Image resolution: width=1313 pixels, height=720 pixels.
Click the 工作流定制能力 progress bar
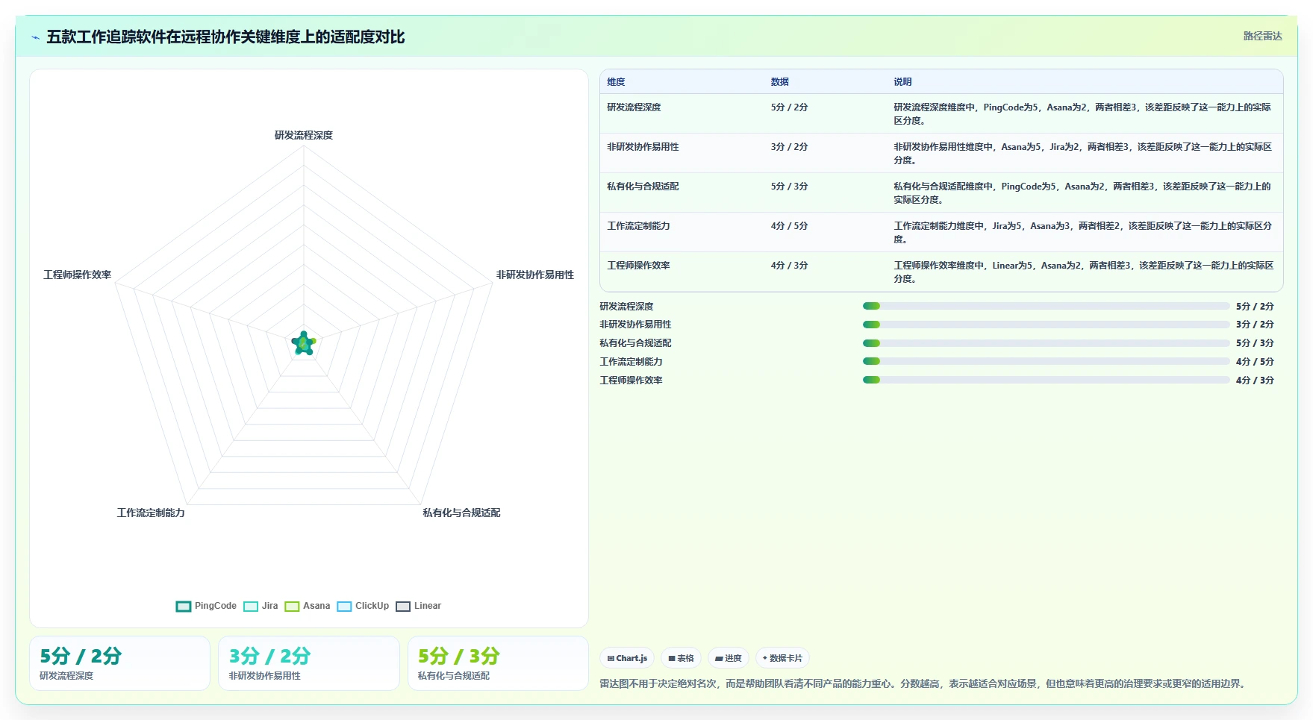1046,361
